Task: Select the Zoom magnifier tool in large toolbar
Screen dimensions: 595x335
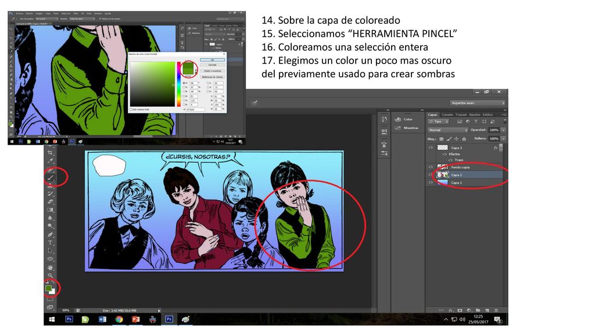Action: point(50,275)
